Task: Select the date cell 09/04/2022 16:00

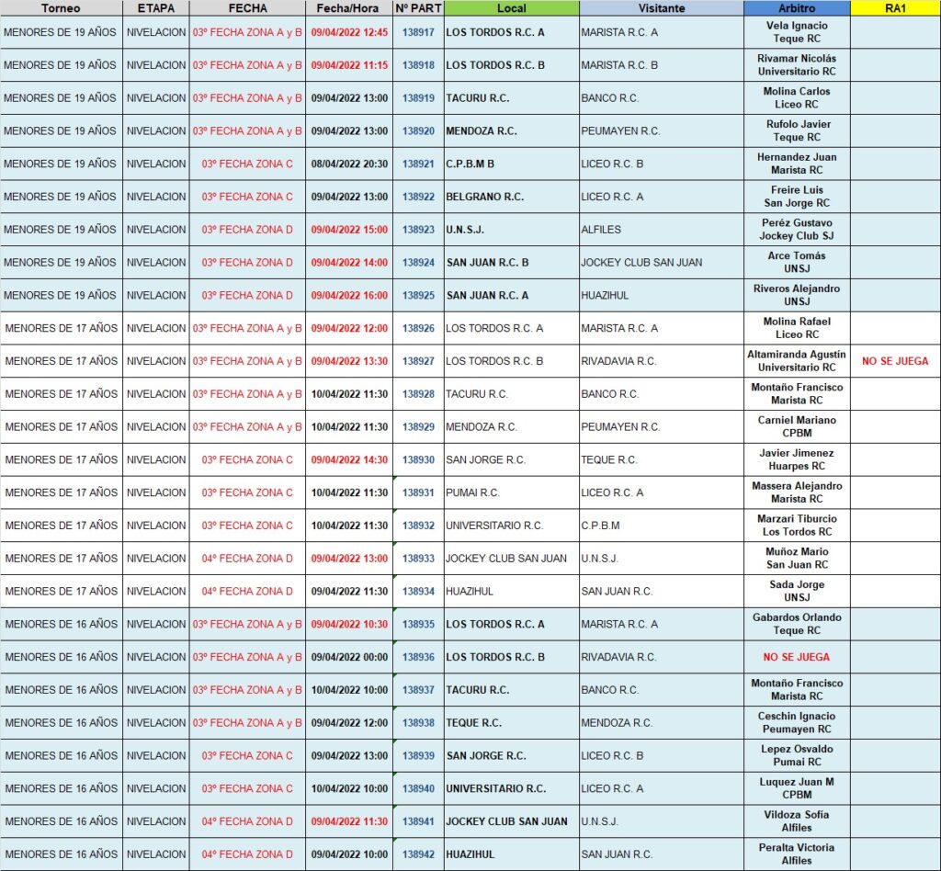Action: [x=349, y=295]
